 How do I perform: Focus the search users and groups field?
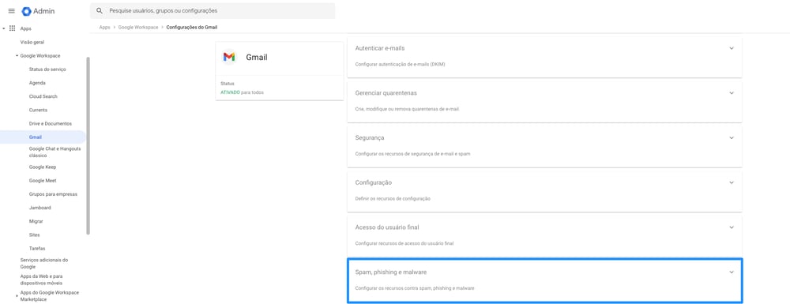[213, 10]
